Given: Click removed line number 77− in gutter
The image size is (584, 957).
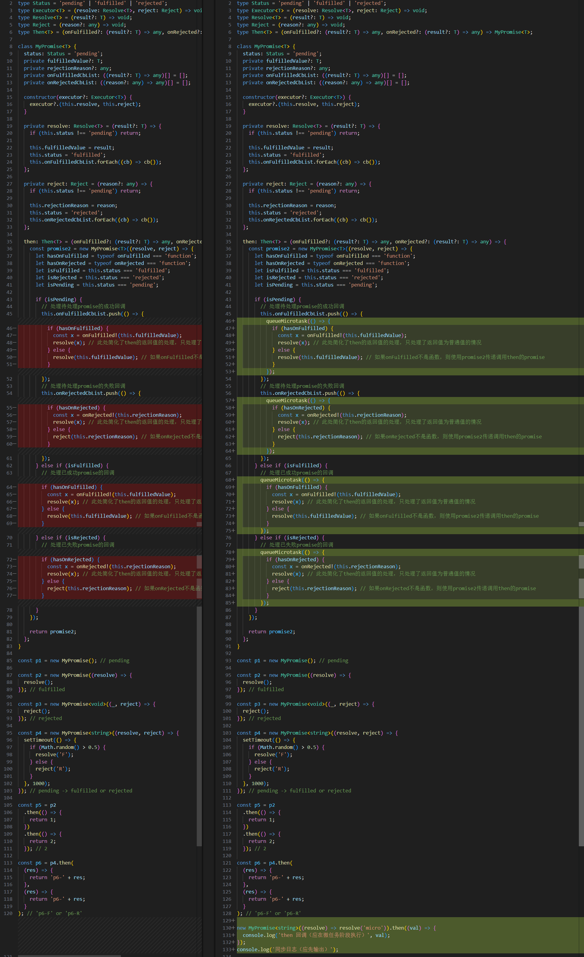Looking at the screenshot, I should tap(11, 595).
